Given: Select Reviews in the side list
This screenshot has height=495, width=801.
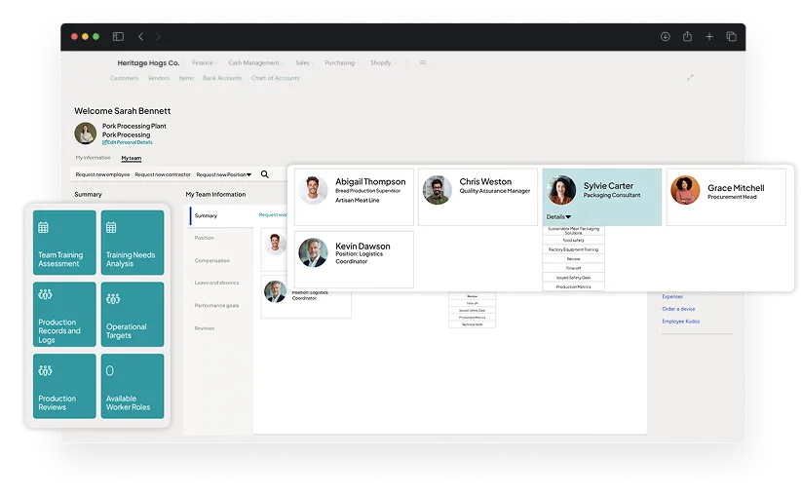Looking at the screenshot, I should click(x=205, y=328).
